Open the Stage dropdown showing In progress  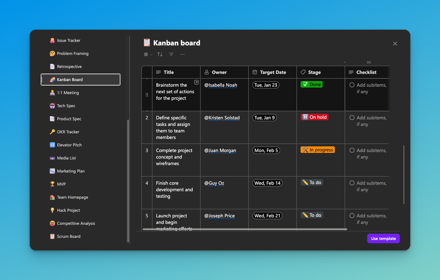[317, 149]
